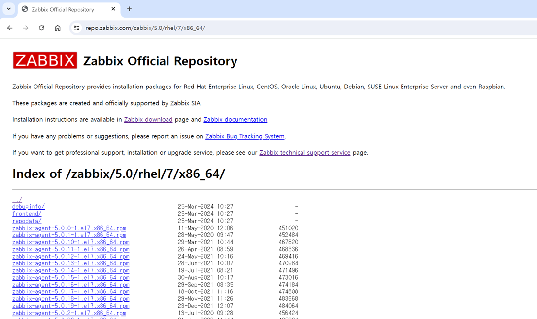Click the ZABBIX red logo
The width and height of the screenshot is (537, 319).
tap(45, 60)
